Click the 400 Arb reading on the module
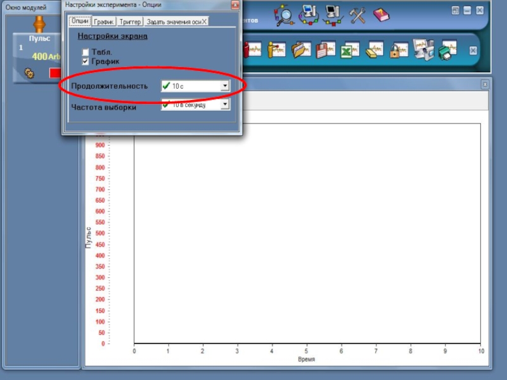Screen dimensions: 507x380 46,56
